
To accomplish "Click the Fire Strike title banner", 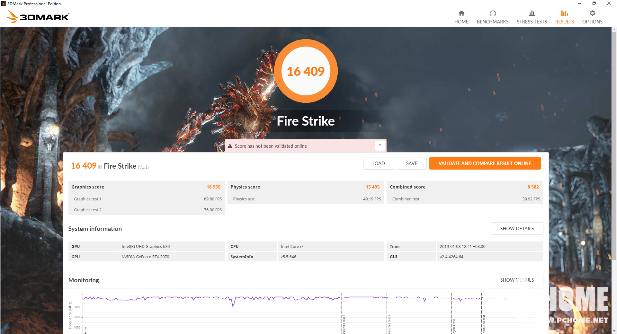I will (x=306, y=121).
